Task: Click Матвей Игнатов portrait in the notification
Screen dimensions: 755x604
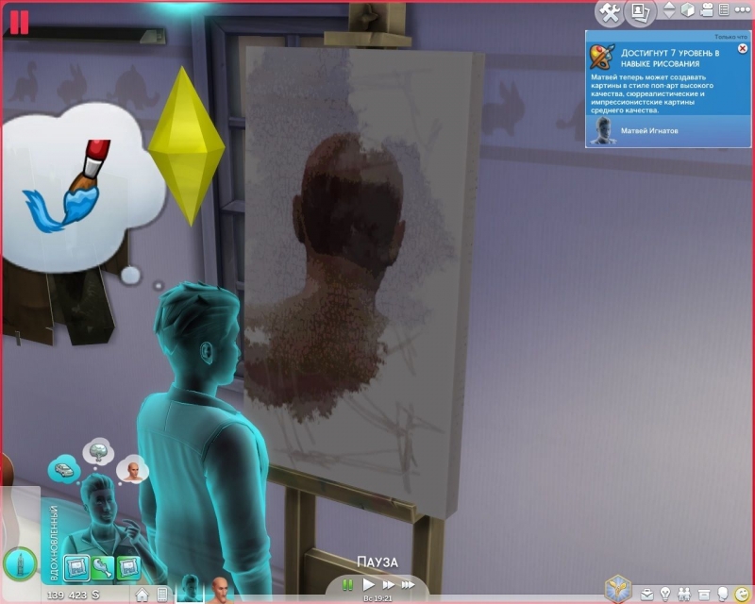Action: [604, 130]
